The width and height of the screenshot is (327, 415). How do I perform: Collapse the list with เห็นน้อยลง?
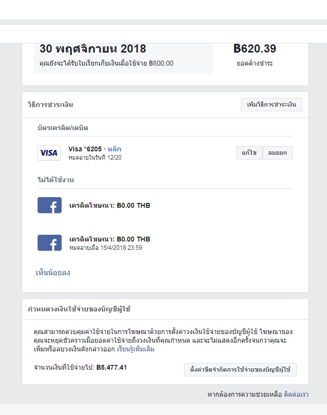[53, 273]
